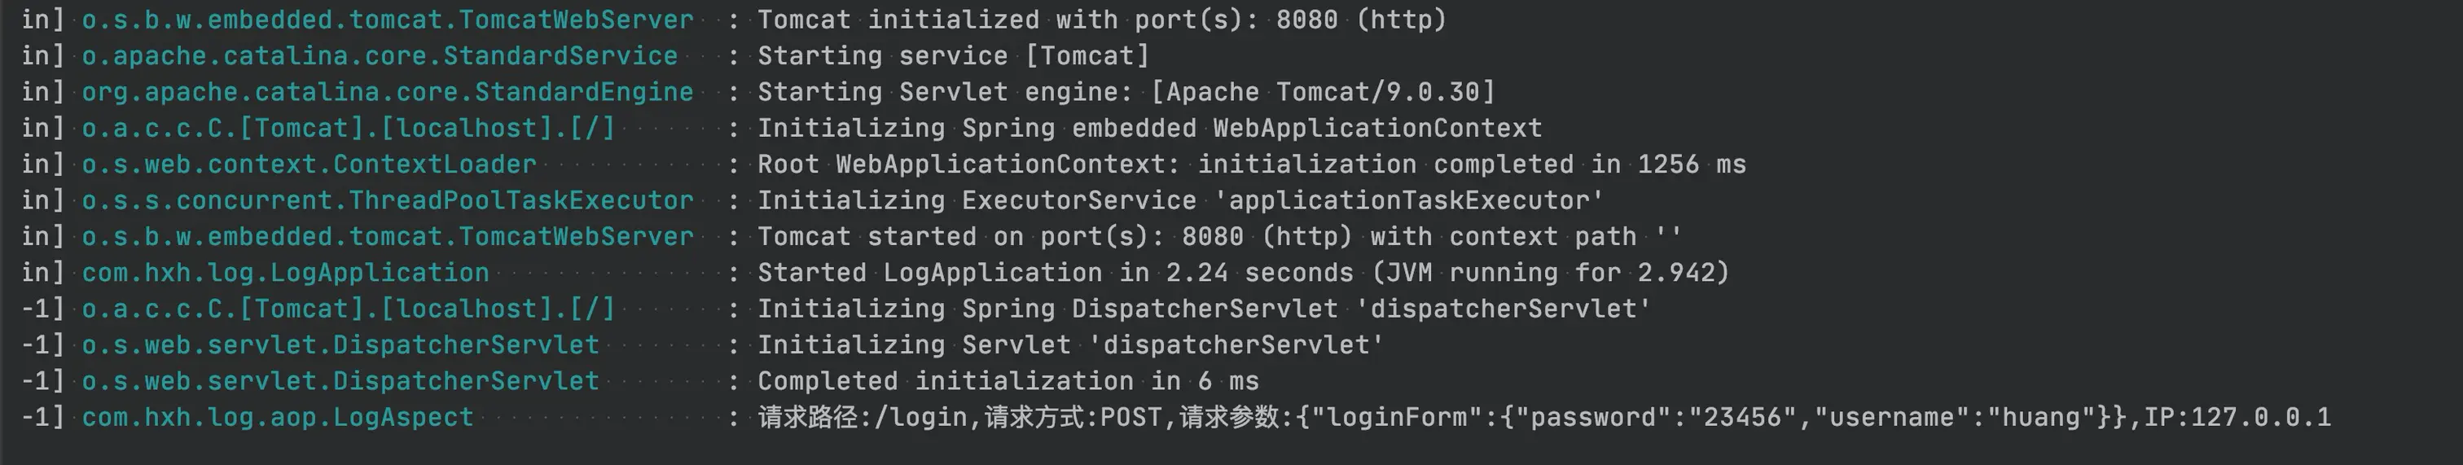Select the o.apache.catalina.core.StandardService logger text
This screenshot has width=2463, height=465.
[x=380, y=56]
